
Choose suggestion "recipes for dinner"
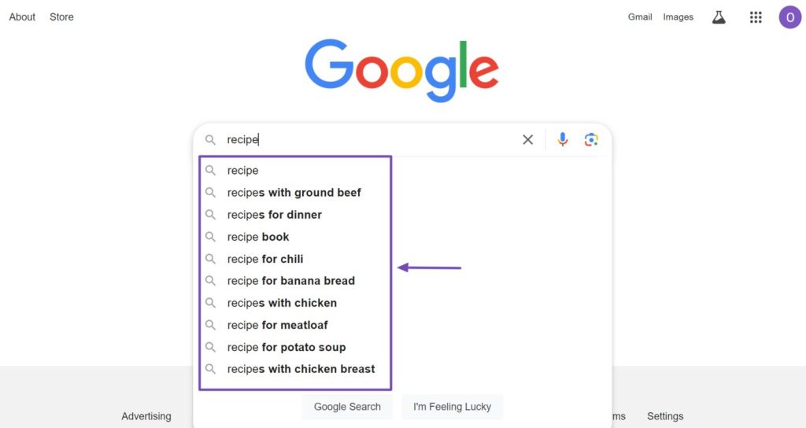click(274, 215)
